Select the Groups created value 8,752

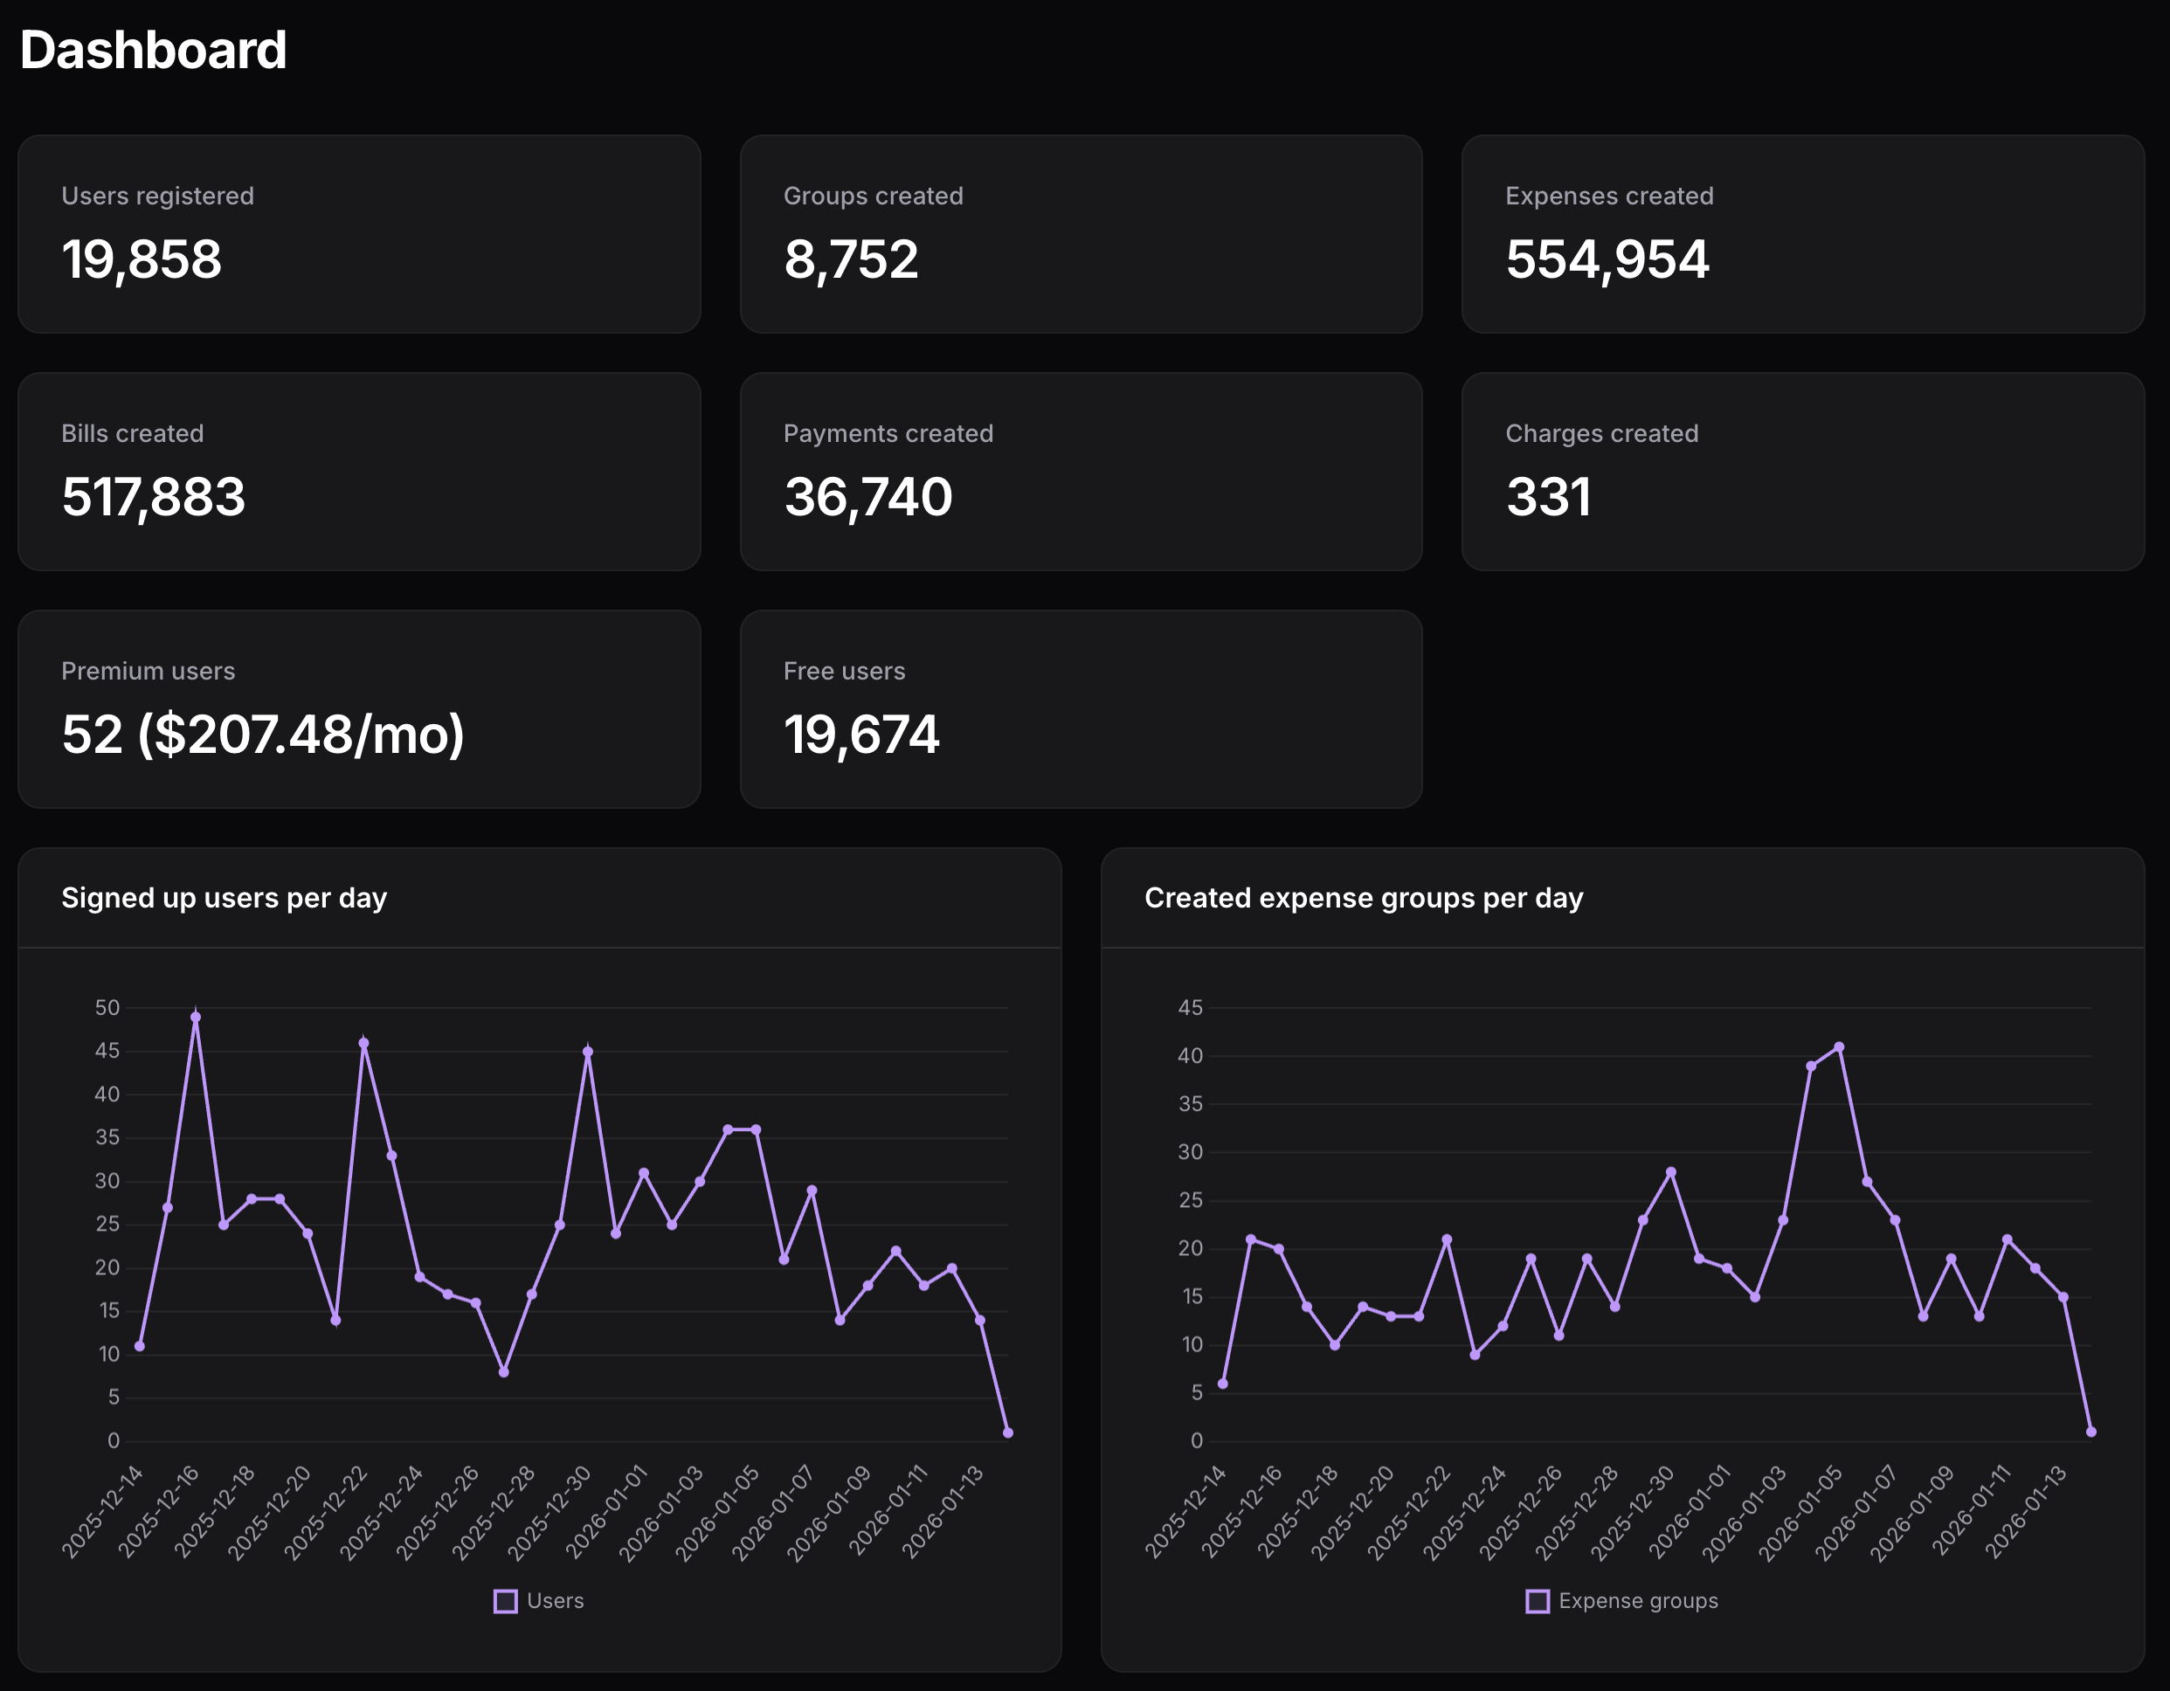(852, 260)
